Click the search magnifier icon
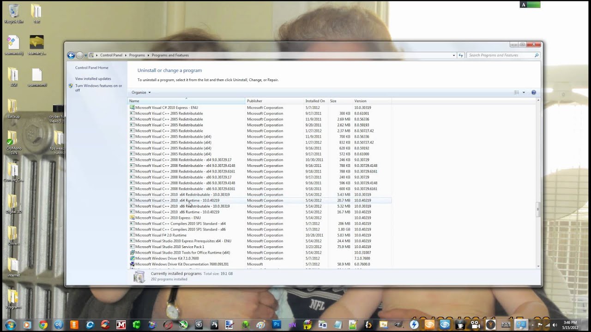The width and height of the screenshot is (591, 332). (x=537, y=55)
